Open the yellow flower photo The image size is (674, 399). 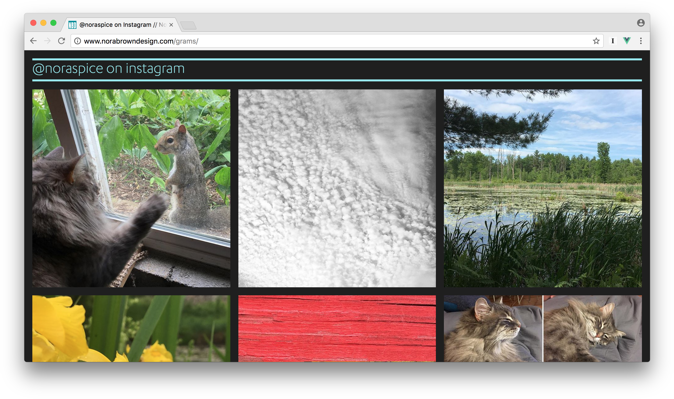tap(131, 329)
